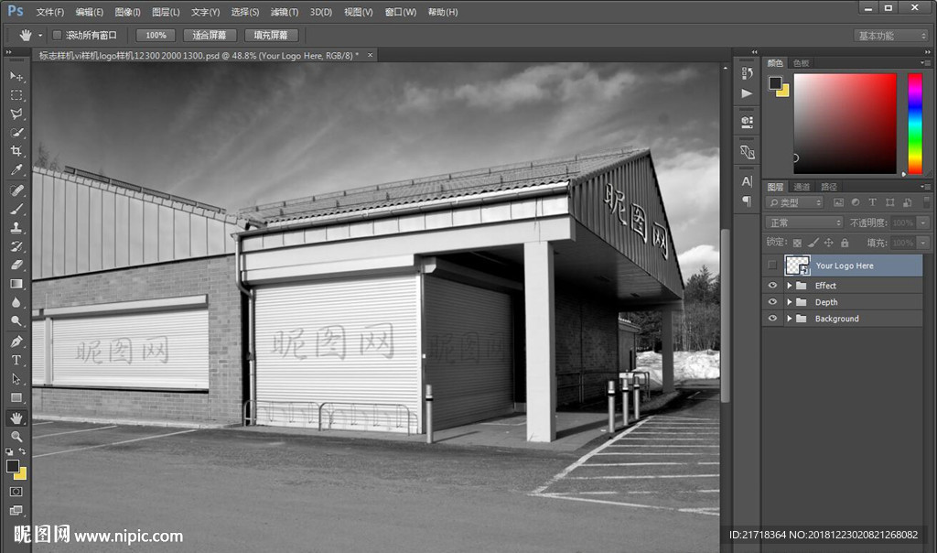The image size is (937, 553).
Task: Switch to the Swatches tab
Action: [801, 63]
